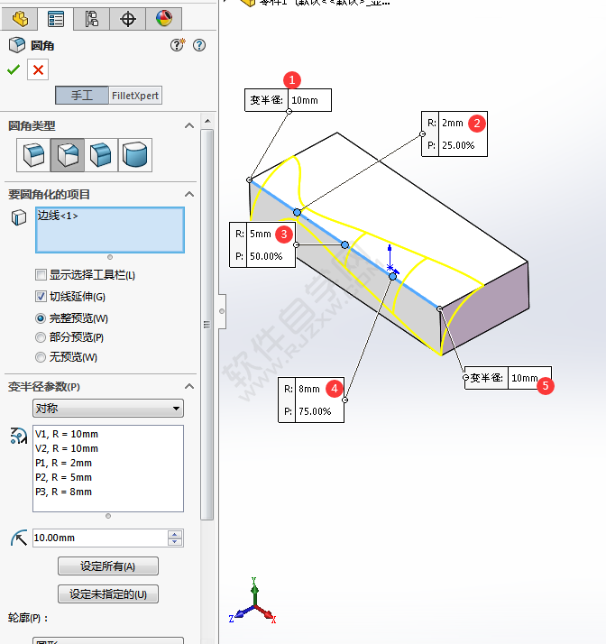Select face fillet type icon
Screen dimensions: 606x644
coord(101,155)
